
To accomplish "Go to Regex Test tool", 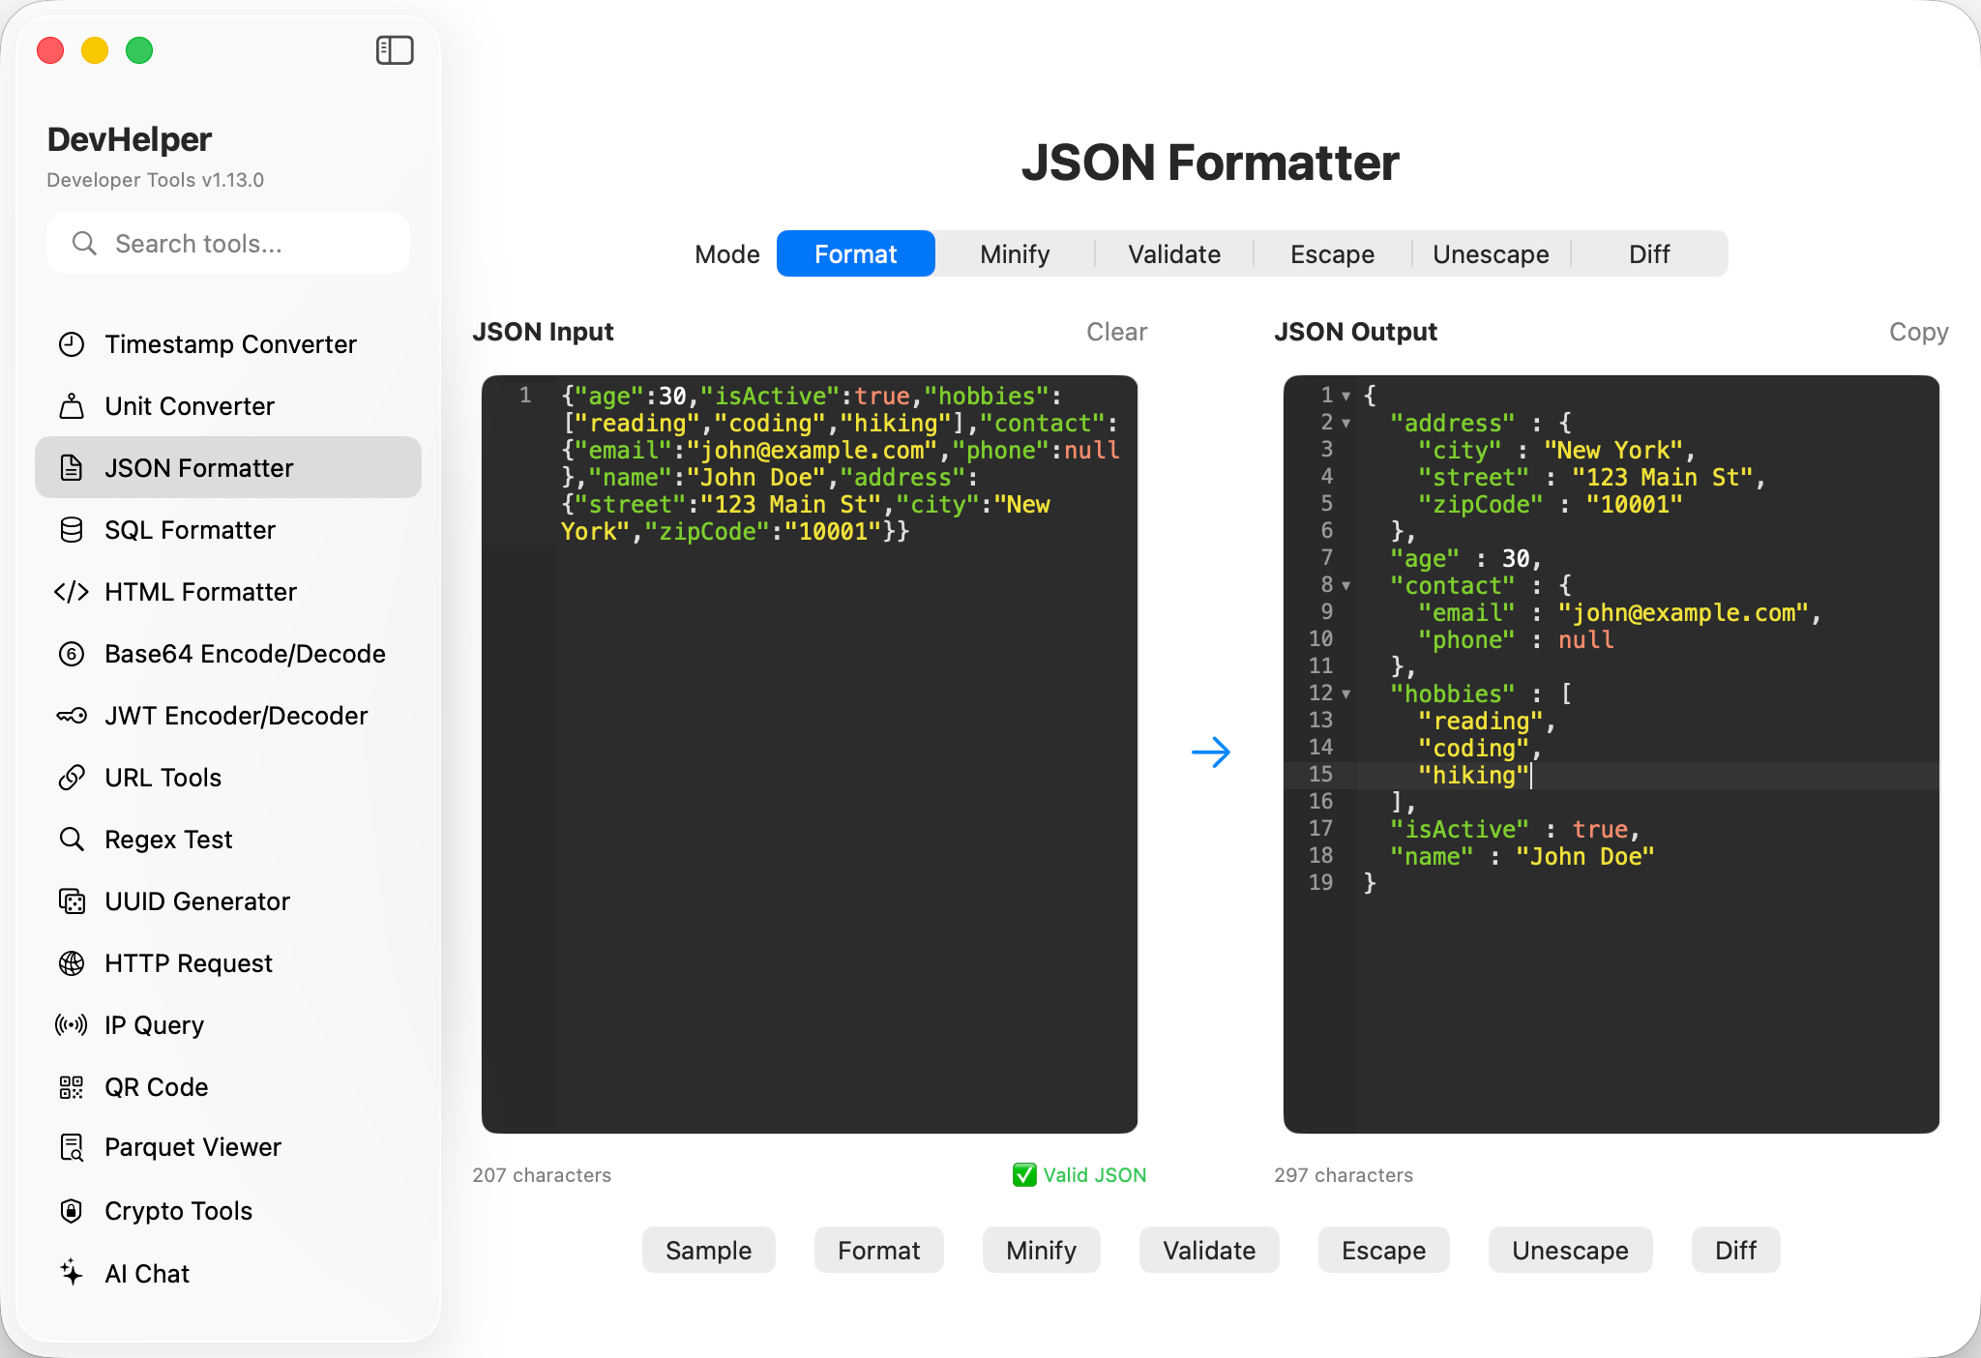I will coord(168,840).
